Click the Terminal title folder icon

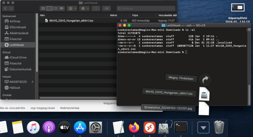point(164,25)
